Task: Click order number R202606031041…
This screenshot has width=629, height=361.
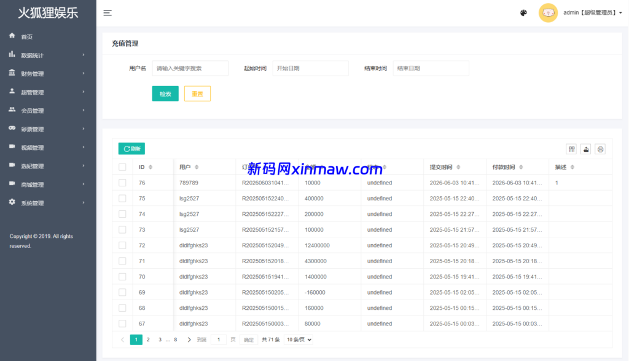Action: click(x=265, y=183)
